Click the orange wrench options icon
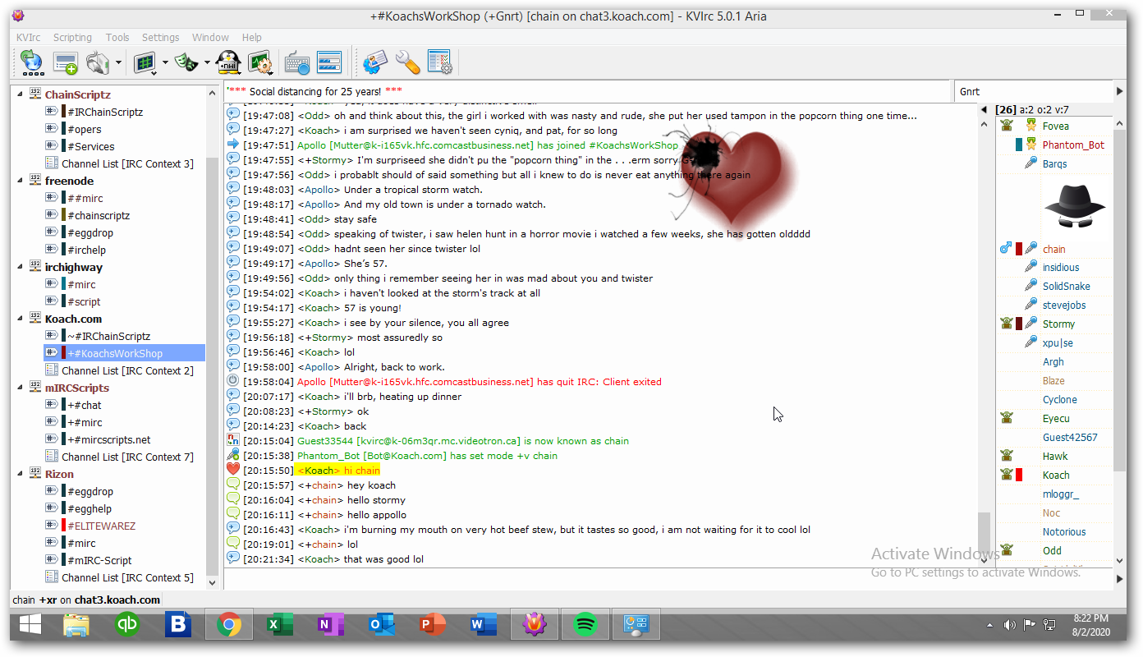Screen dimensions: 1143x657 pos(407,62)
